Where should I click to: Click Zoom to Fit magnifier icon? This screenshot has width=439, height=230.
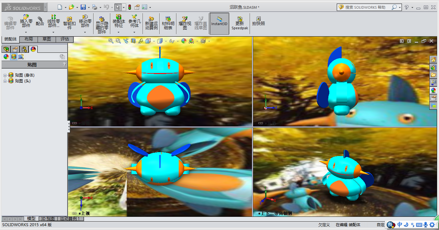pos(111,41)
